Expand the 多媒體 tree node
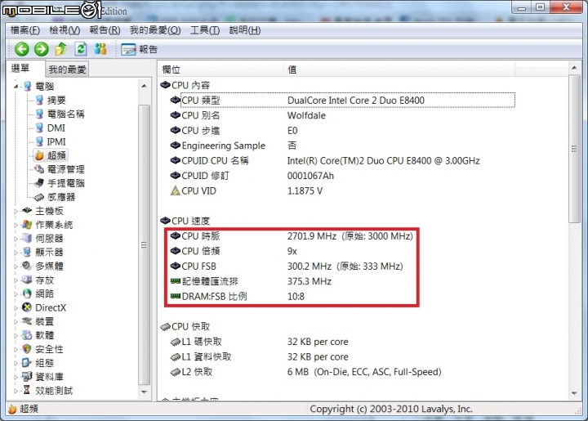This screenshot has height=421, width=588. click(16, 266)
